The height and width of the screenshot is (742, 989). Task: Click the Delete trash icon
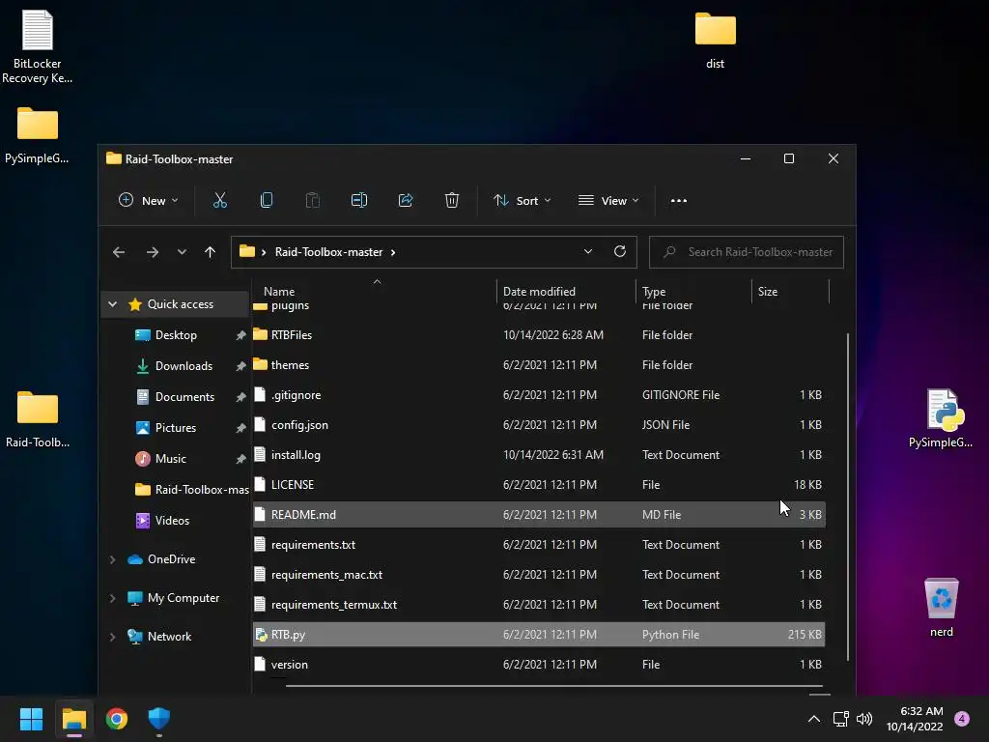(x=452, y=201)
